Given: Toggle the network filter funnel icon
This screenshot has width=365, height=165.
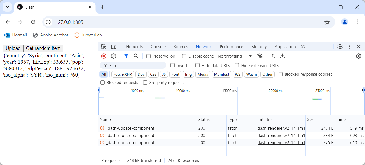Looking at the screenshot, I should (x=126, y=56).
